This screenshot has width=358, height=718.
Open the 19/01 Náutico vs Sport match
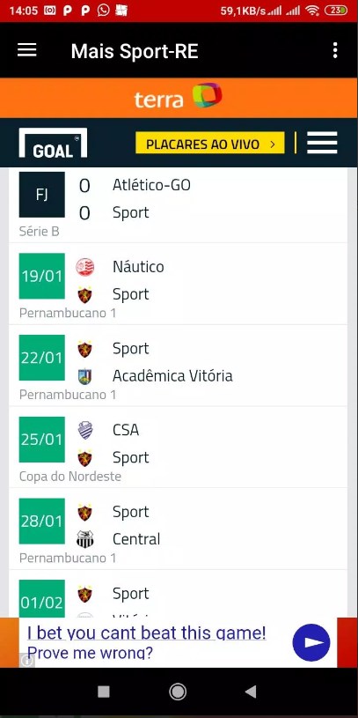179,284
